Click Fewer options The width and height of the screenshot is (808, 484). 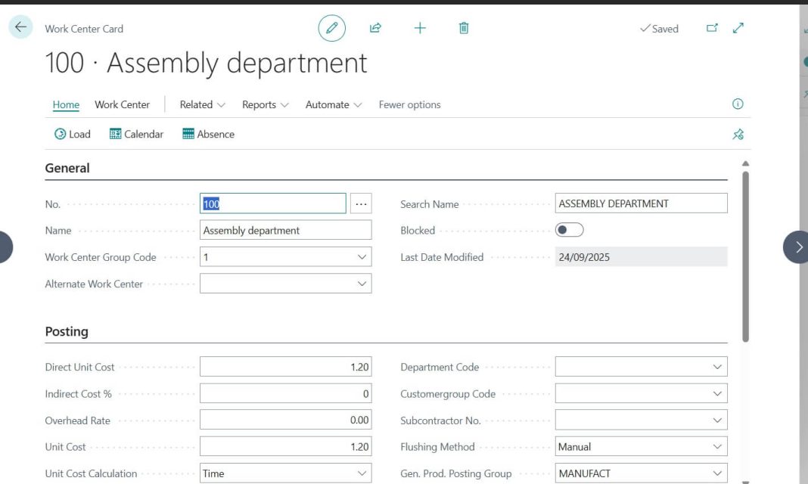[x=409, y=104]
